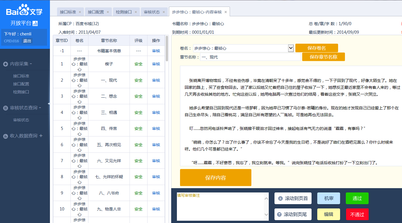Click the 章节名称 column header
The height and width of the screenshot is (223, 402).
109,41
